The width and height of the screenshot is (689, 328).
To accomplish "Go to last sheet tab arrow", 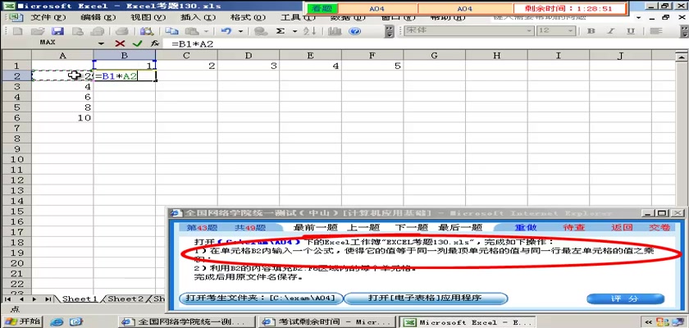I will [x=48, y=298].
